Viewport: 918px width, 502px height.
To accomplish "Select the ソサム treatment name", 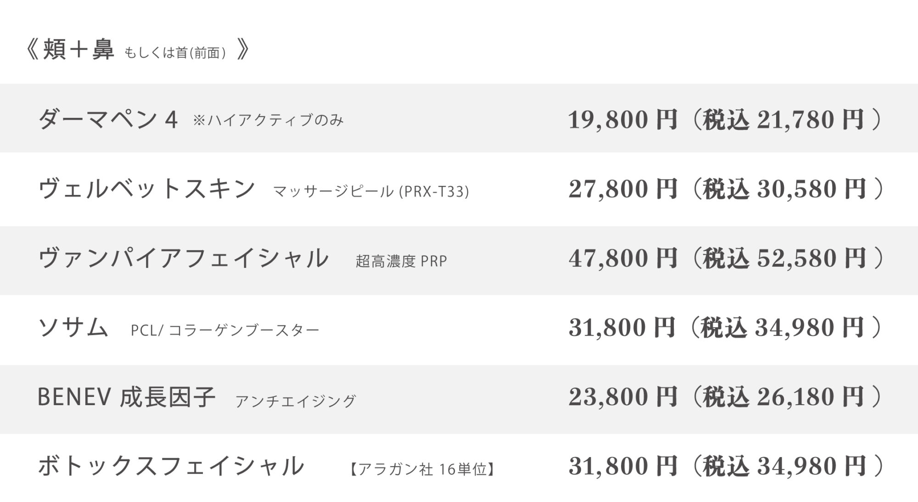I will click(x=73, y=328).
